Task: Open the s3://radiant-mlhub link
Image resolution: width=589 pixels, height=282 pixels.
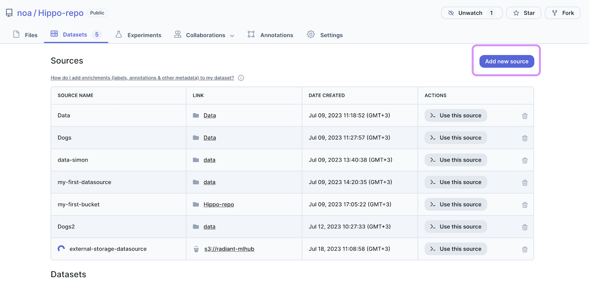Action: [x=229, y=249]
